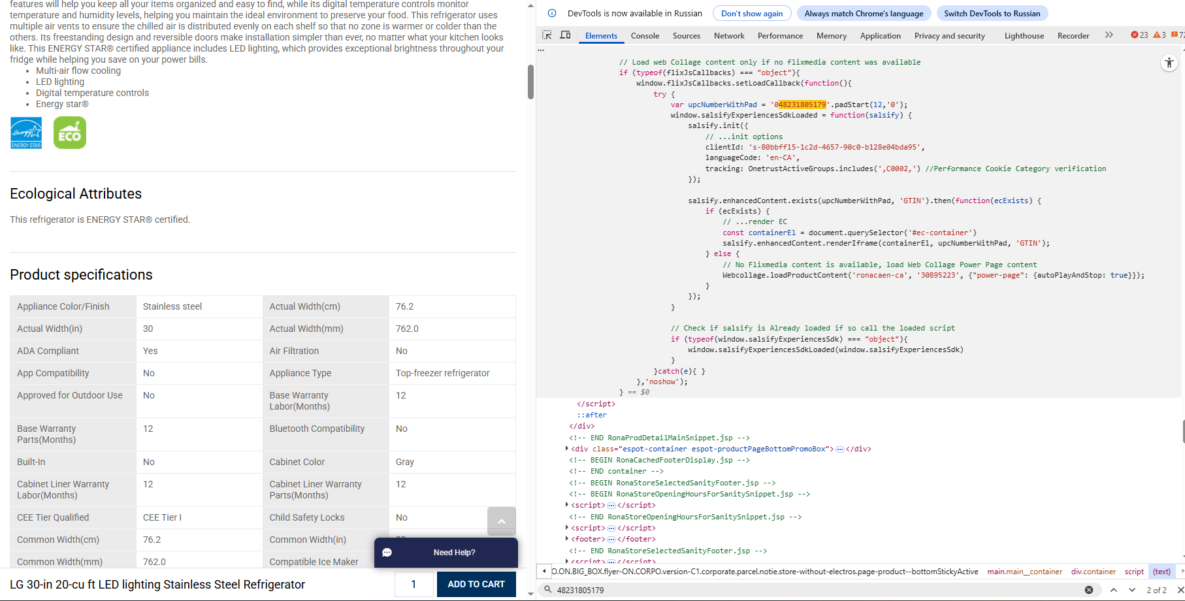Expand the script node below BEGIN RonaStoreOpeningHours comment
Image resolution: width=1185 pixels, height=601 pixels.
point(566,505)
